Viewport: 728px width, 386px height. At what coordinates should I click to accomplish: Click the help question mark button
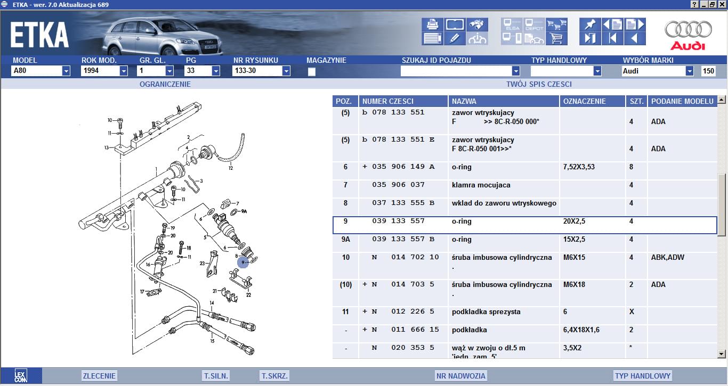click(695, 4)
